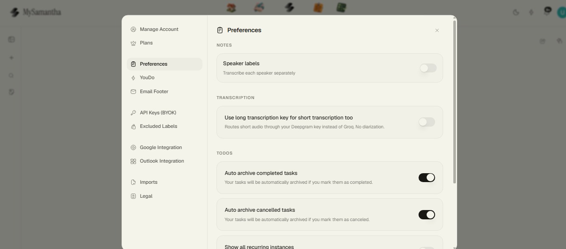Click the Legal document icon in sidebar
This screenshot has height=249, width=566.
pyautogui.click(x=133, y=196)
